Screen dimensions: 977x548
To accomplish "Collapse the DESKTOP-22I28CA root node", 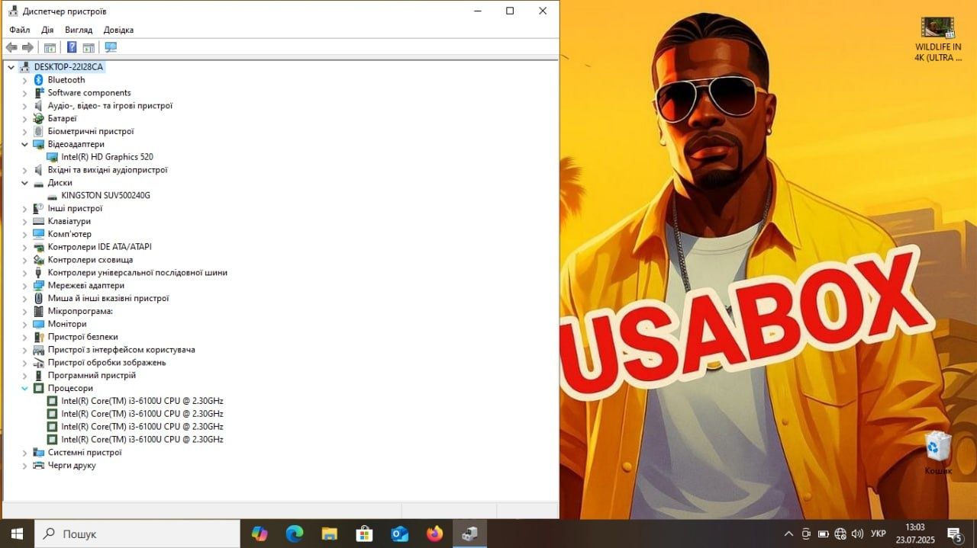I will (11, 67).
